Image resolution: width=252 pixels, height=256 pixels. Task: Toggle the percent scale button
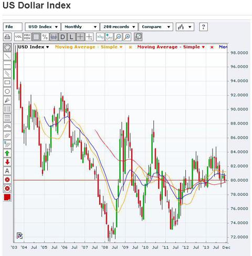coord(45,37)
